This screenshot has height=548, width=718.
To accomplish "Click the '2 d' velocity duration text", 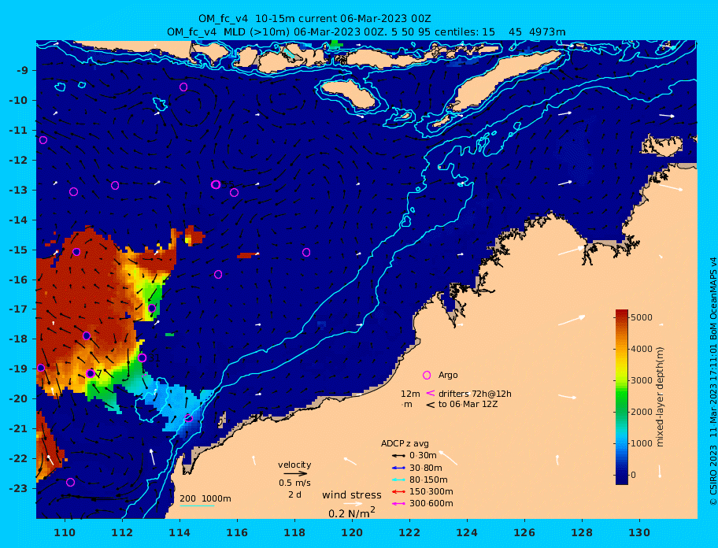I will coord(294,495).
